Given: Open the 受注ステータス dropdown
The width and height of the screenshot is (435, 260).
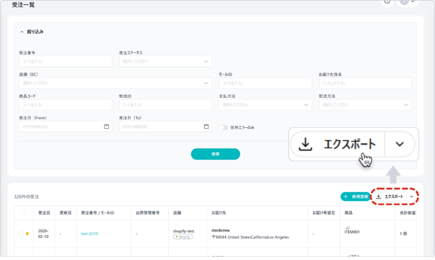Looking at the screenshot, I should (x=166, y=62).
